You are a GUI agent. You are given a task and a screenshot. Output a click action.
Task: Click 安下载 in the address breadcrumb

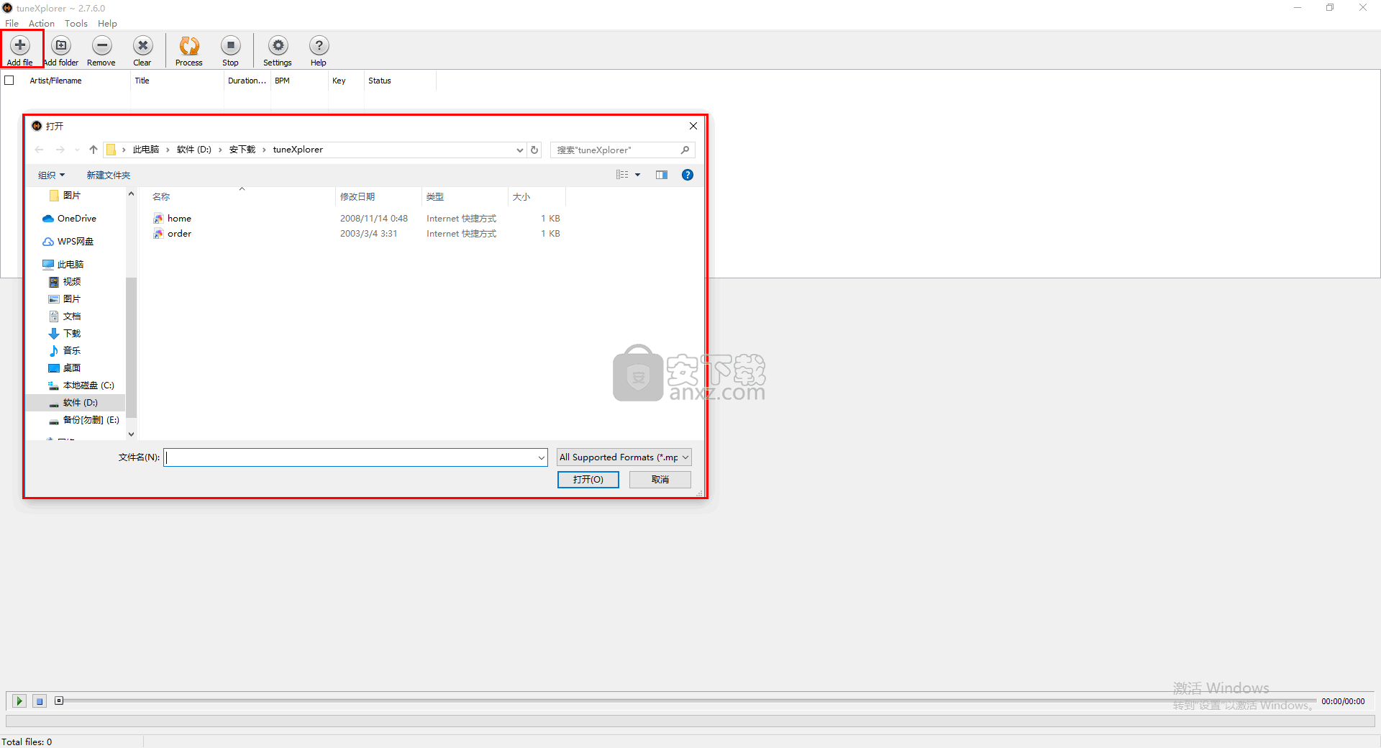coord(242,150)
